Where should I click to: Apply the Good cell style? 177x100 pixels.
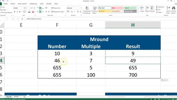130,8
